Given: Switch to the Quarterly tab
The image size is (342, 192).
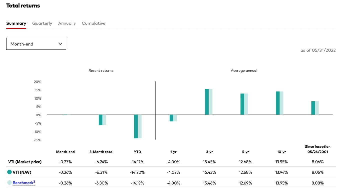Looking at the screenshot, I should coord(42,23).
